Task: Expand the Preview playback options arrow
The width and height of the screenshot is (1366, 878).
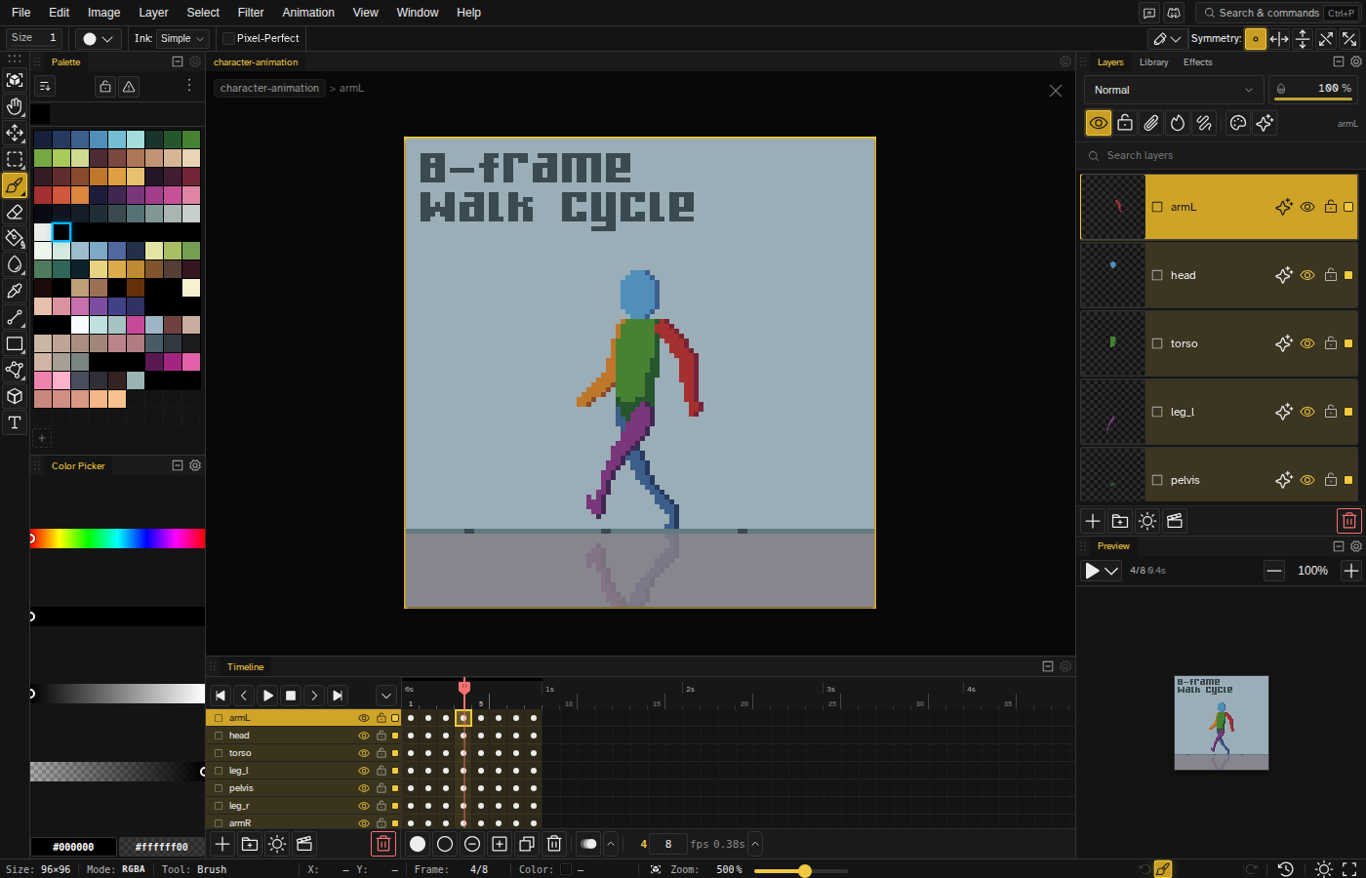Action: [x=1111, y=571]
